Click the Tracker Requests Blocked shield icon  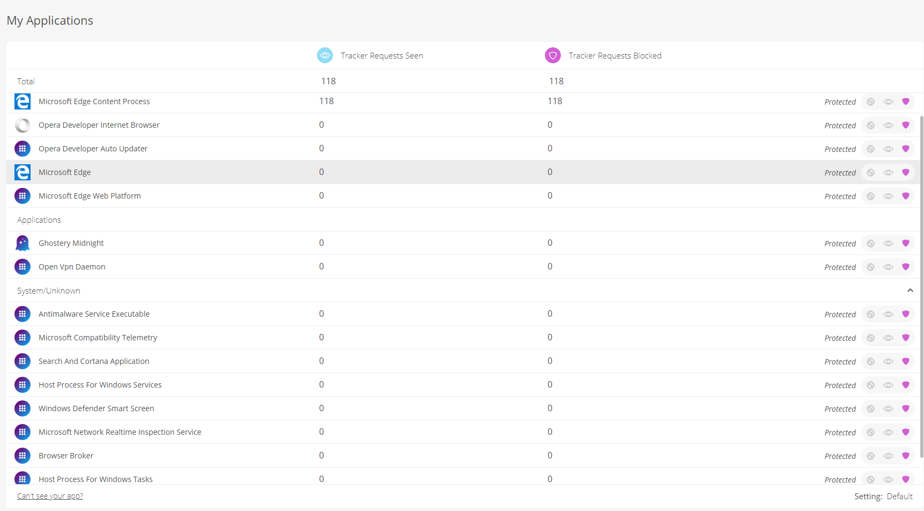tap(553, 55)
